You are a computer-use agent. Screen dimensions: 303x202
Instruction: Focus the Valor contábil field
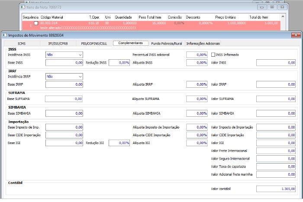(x=276, y=189)
